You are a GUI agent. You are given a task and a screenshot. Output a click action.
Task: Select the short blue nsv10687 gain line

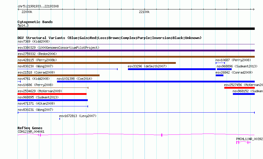220,63
